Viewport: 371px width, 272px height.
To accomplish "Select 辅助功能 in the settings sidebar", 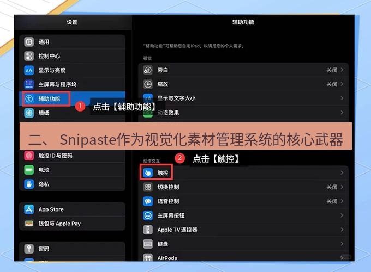I will pos(73,98).
